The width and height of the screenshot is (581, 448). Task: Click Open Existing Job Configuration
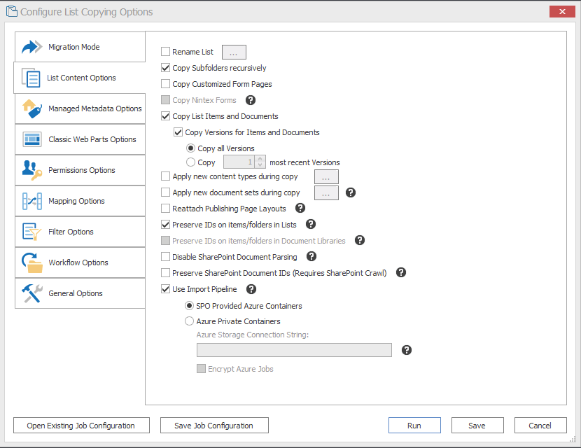click(80, 425)
